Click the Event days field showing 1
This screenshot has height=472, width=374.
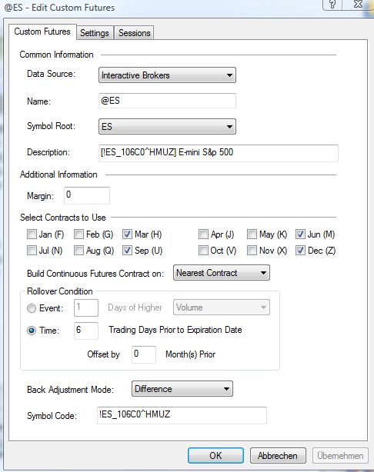click(x=86, y=307)
